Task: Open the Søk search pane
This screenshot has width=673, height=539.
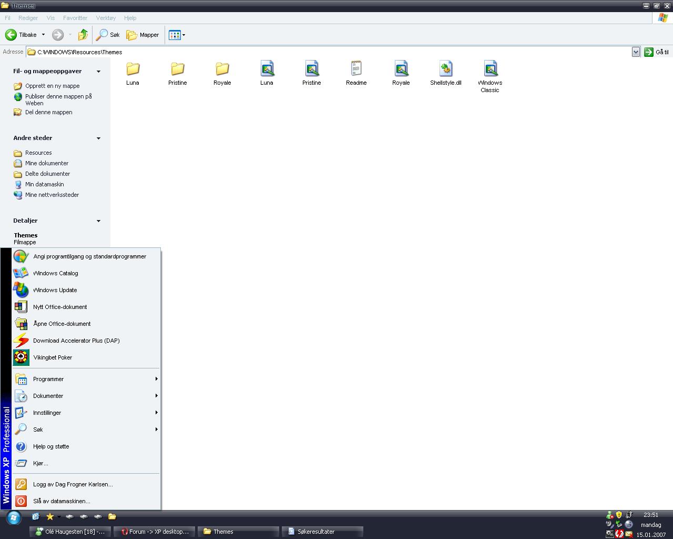Action: (x=108, y=35)
